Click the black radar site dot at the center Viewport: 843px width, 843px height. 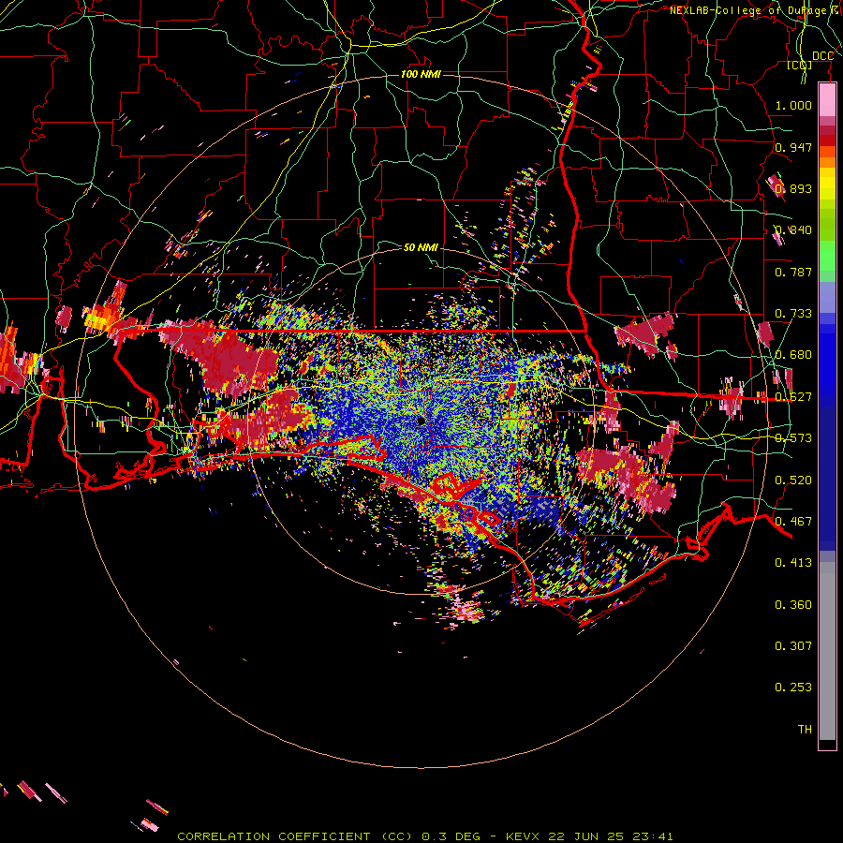coord(421,421)
